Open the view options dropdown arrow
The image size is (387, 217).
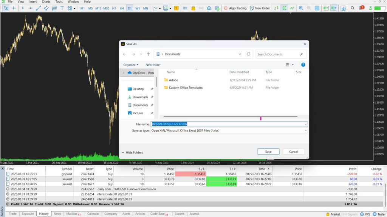click(293, 65)
